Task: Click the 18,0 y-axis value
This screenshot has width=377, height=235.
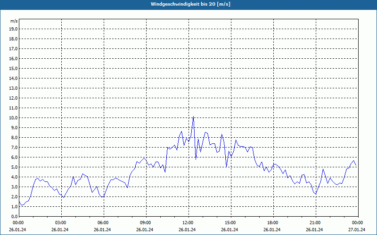Action: (14, 39)
